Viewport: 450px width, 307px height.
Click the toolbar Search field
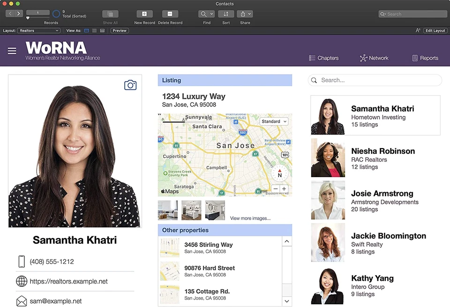413,14
